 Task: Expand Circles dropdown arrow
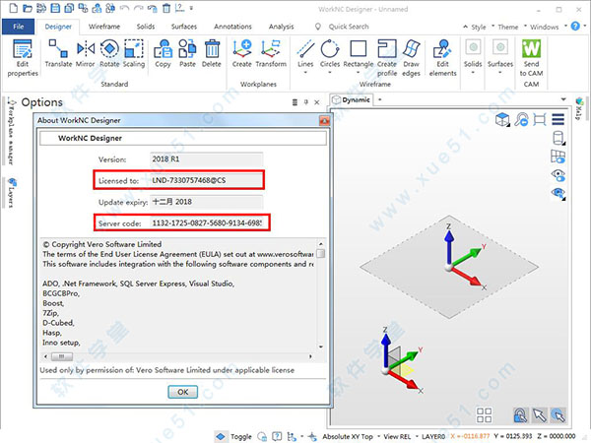[330, 72]
